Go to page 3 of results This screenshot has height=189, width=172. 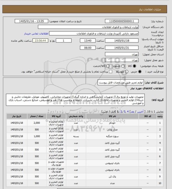(x=124, y=112)
